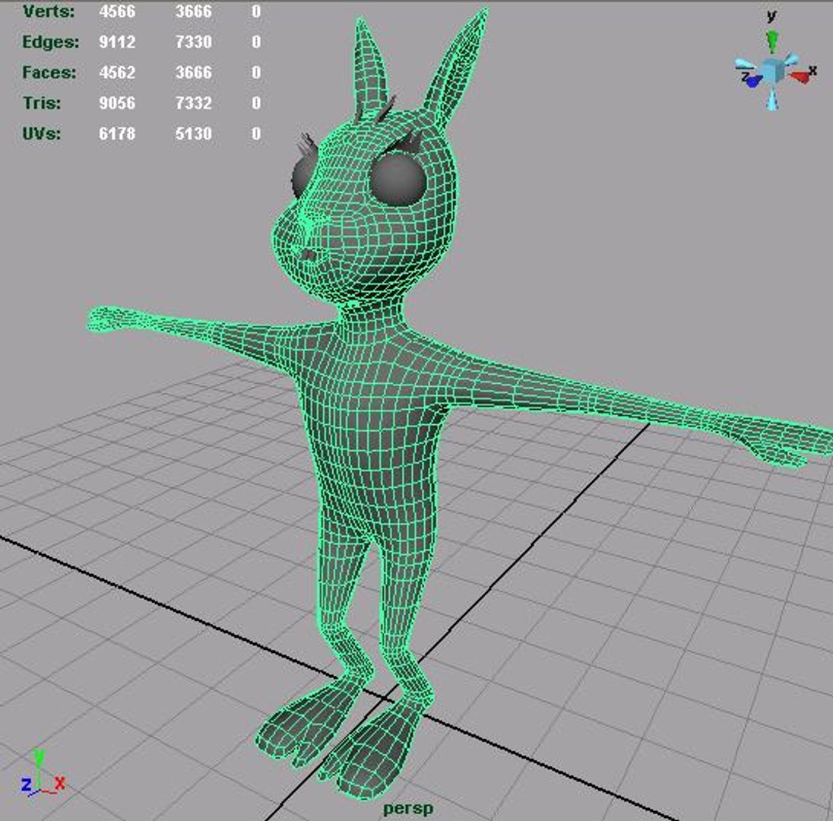The height and width of the screenshot is (821, 833).
Task: Click the Edges value 7330
Action: 193,42
